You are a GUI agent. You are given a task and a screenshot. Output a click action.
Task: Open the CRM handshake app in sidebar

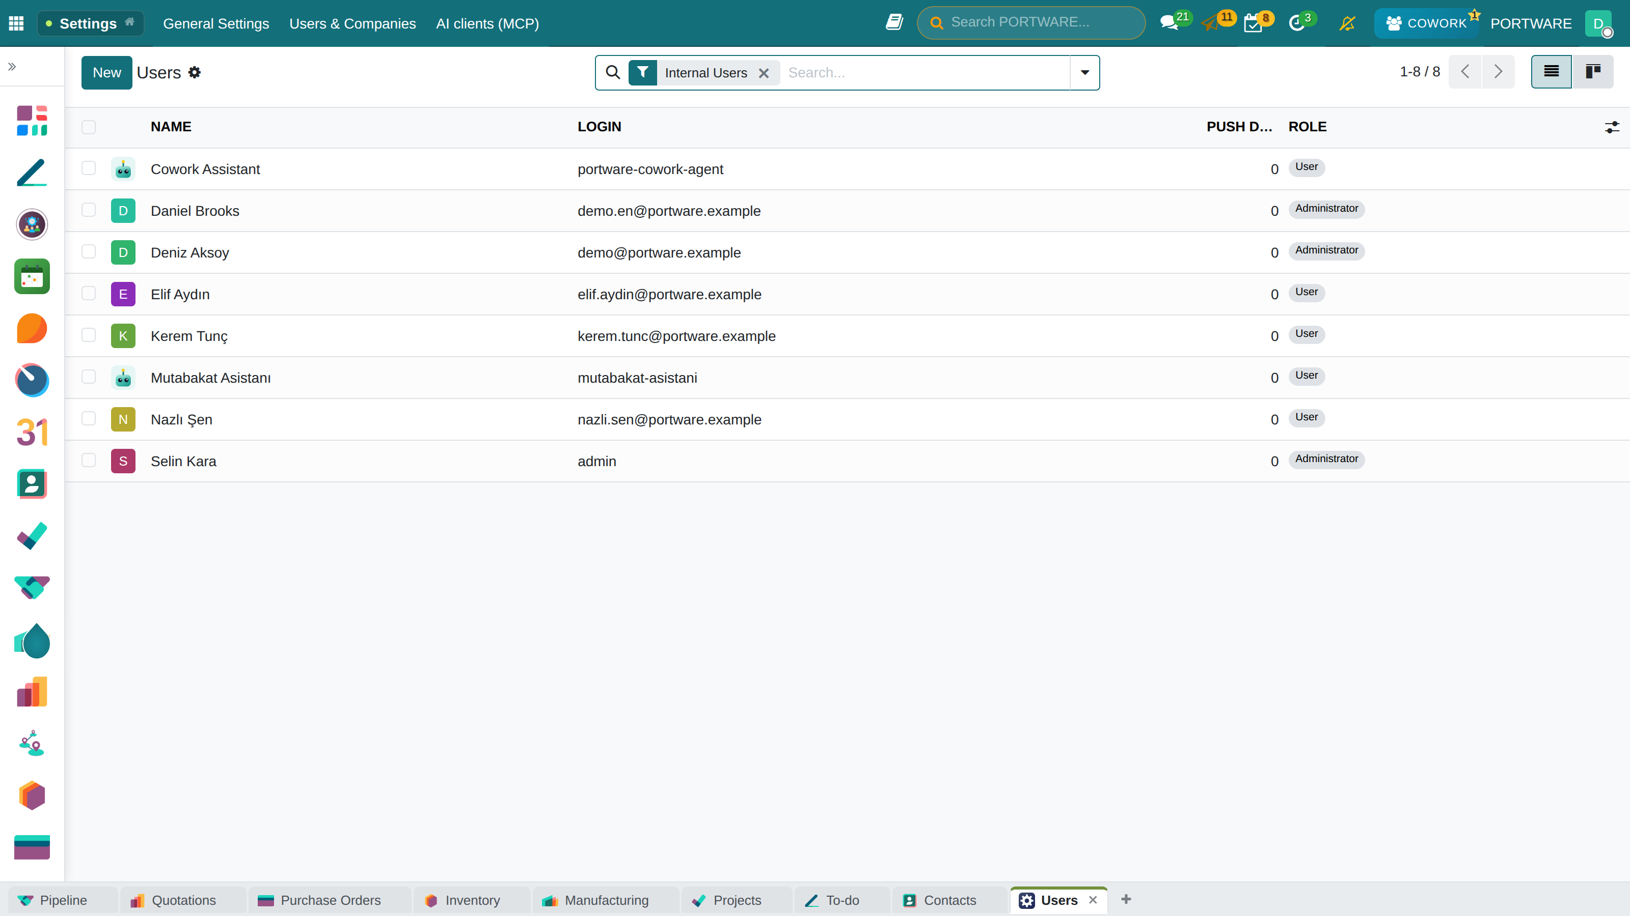pyautogui.click(x=32, y=588)
